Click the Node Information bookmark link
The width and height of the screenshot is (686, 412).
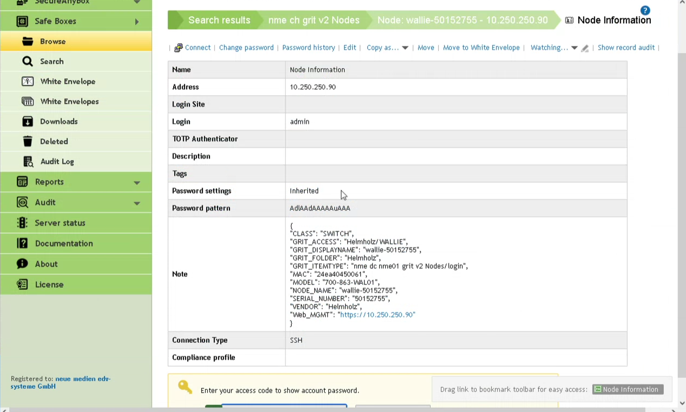pyautogui.click(x=628, y=389)
